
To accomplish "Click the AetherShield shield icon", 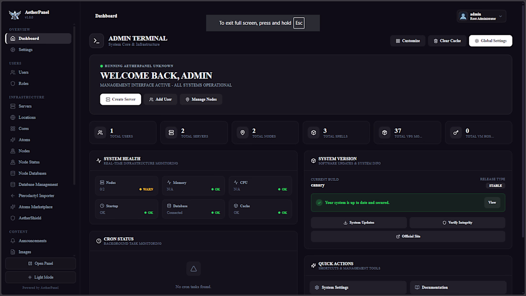I will 13,218.
